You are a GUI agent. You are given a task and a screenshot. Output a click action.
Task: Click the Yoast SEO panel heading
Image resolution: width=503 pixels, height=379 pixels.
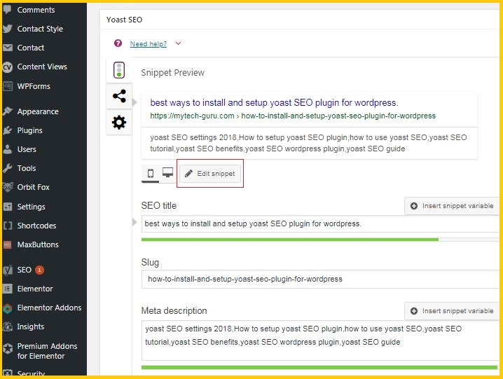(124, 20)
